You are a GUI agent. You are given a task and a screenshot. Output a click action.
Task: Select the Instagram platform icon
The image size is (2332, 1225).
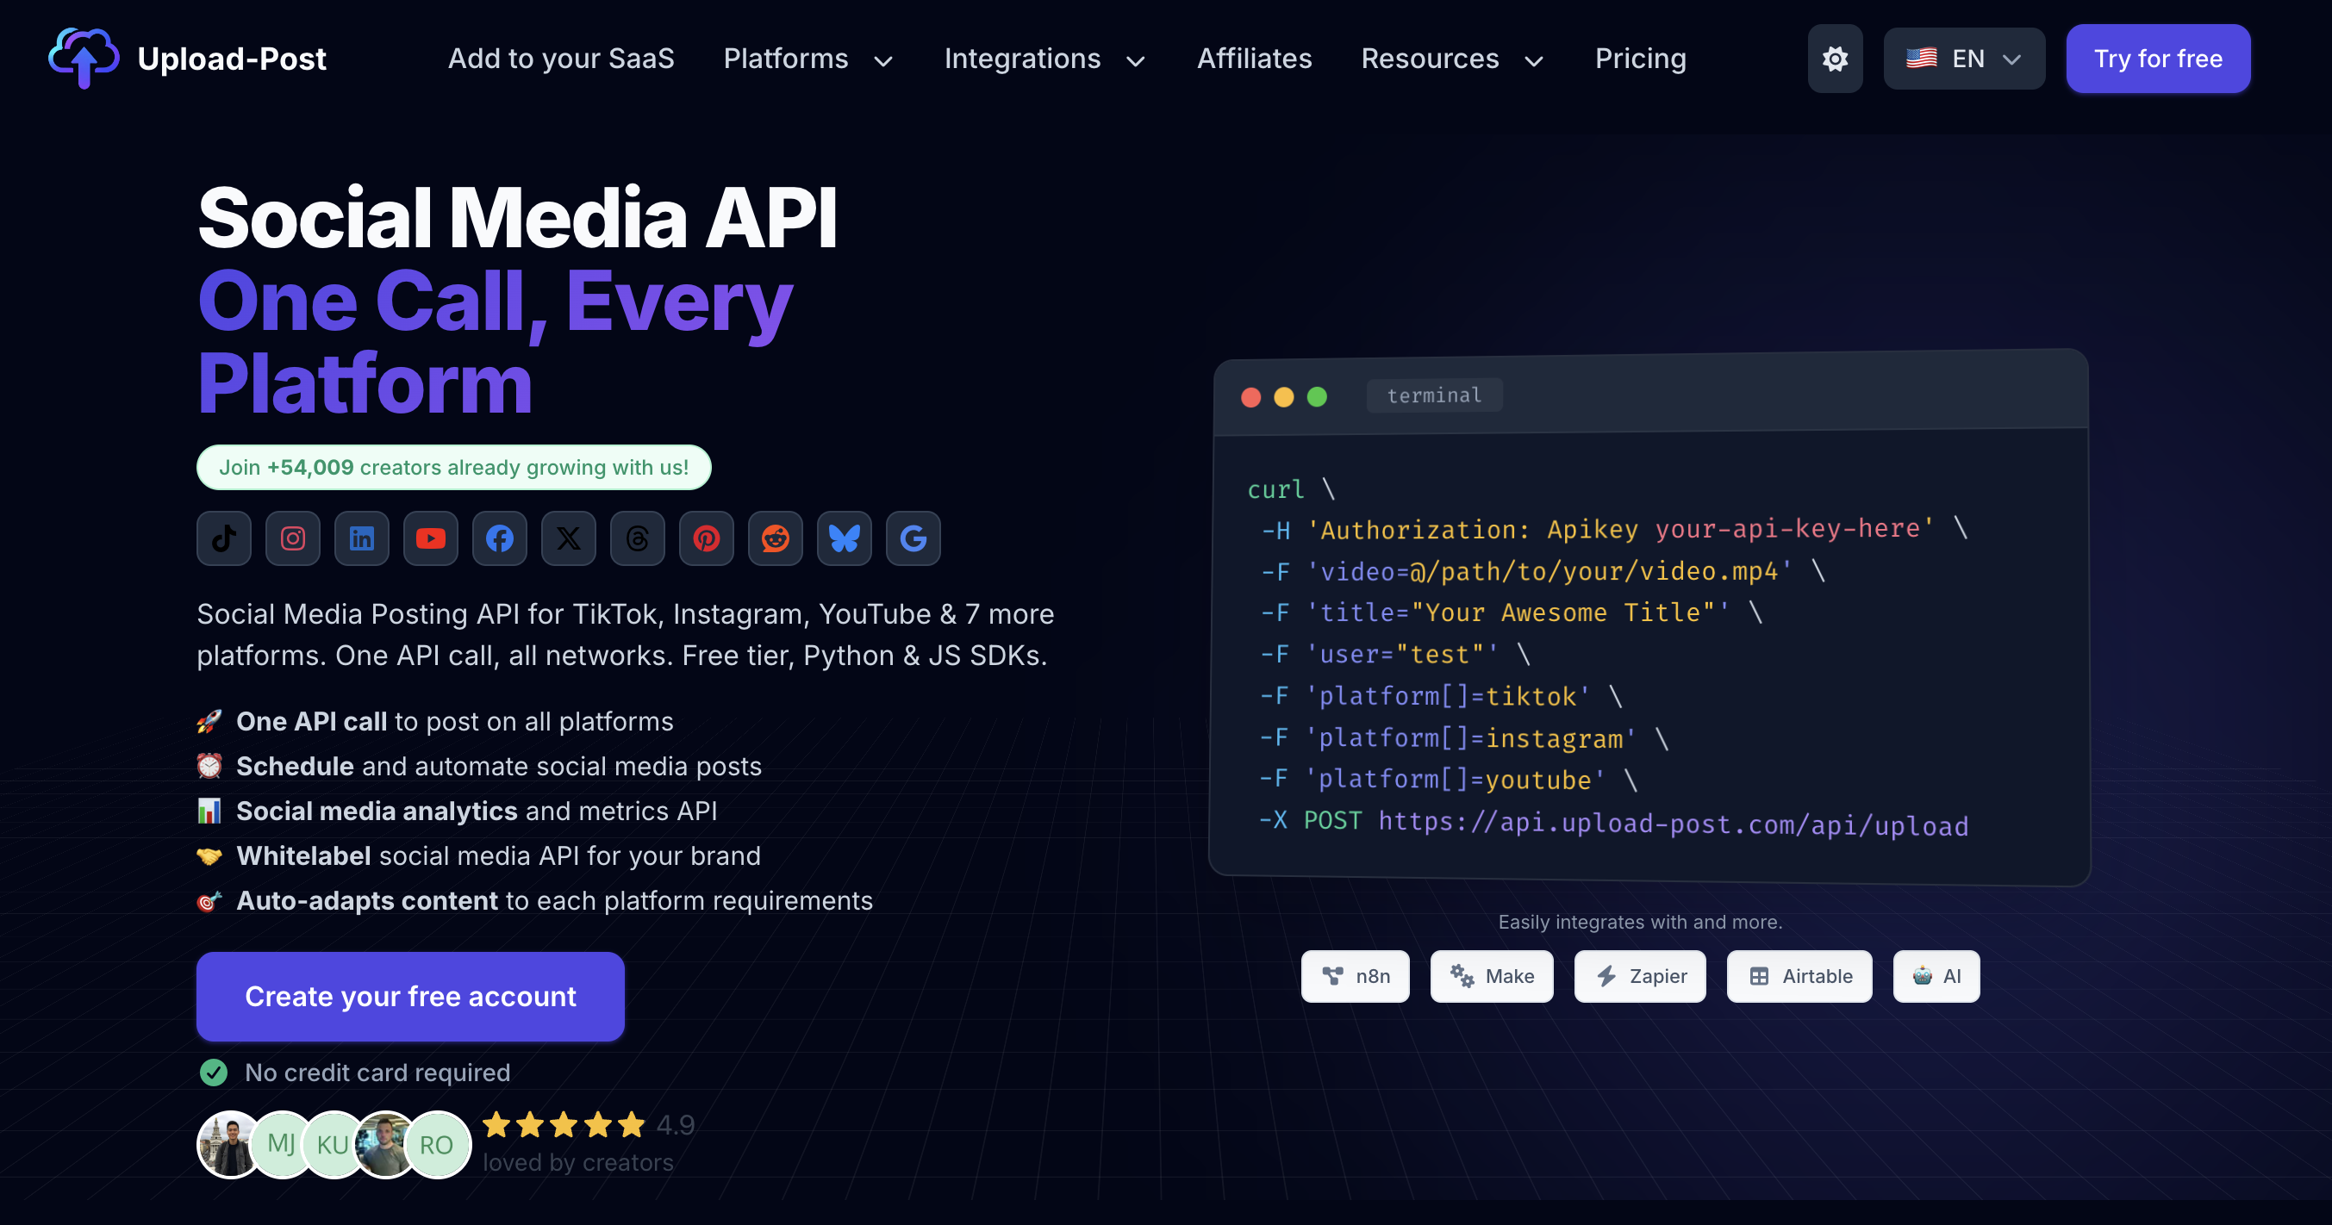[x=292, y=538]
